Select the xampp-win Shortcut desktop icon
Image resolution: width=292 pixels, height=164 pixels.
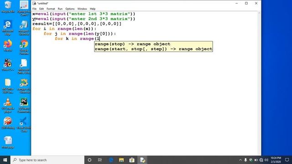[x=24, y=86]
